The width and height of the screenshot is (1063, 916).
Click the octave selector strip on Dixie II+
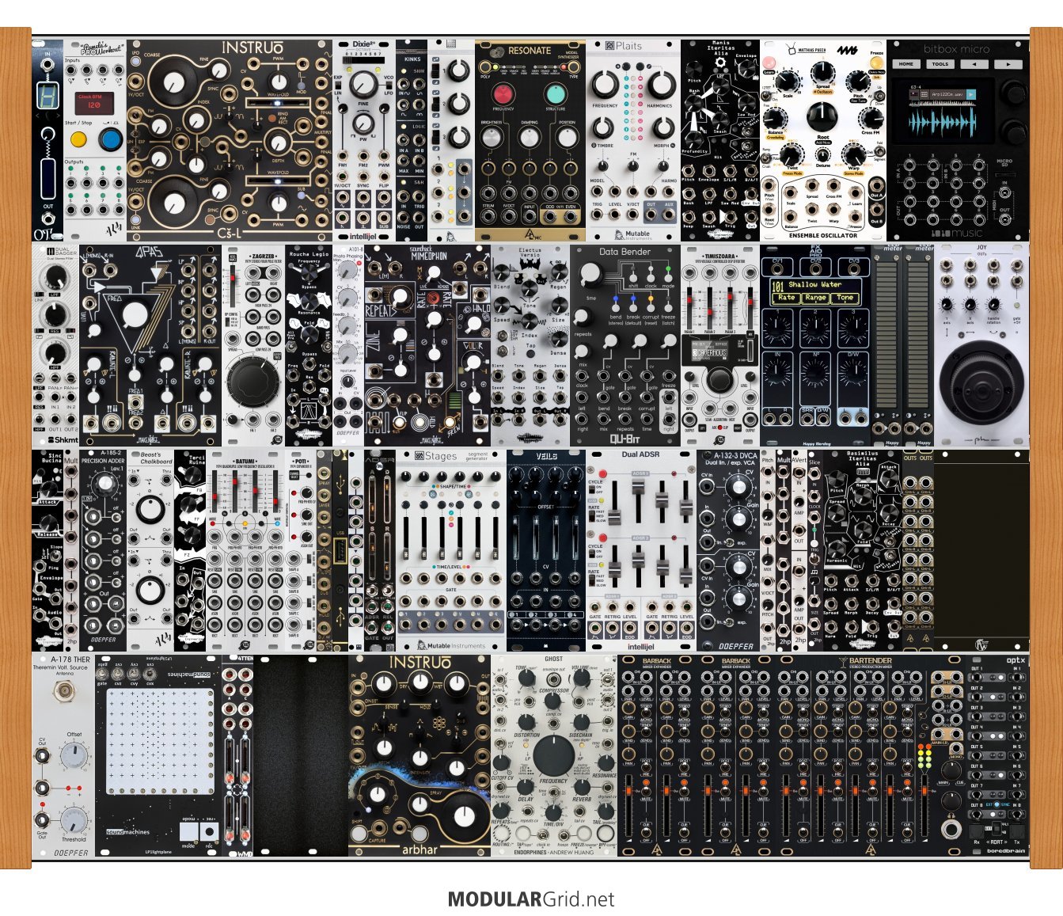tap(363, 61)
